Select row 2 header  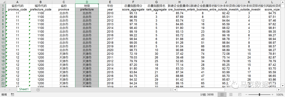pos(3,9)
